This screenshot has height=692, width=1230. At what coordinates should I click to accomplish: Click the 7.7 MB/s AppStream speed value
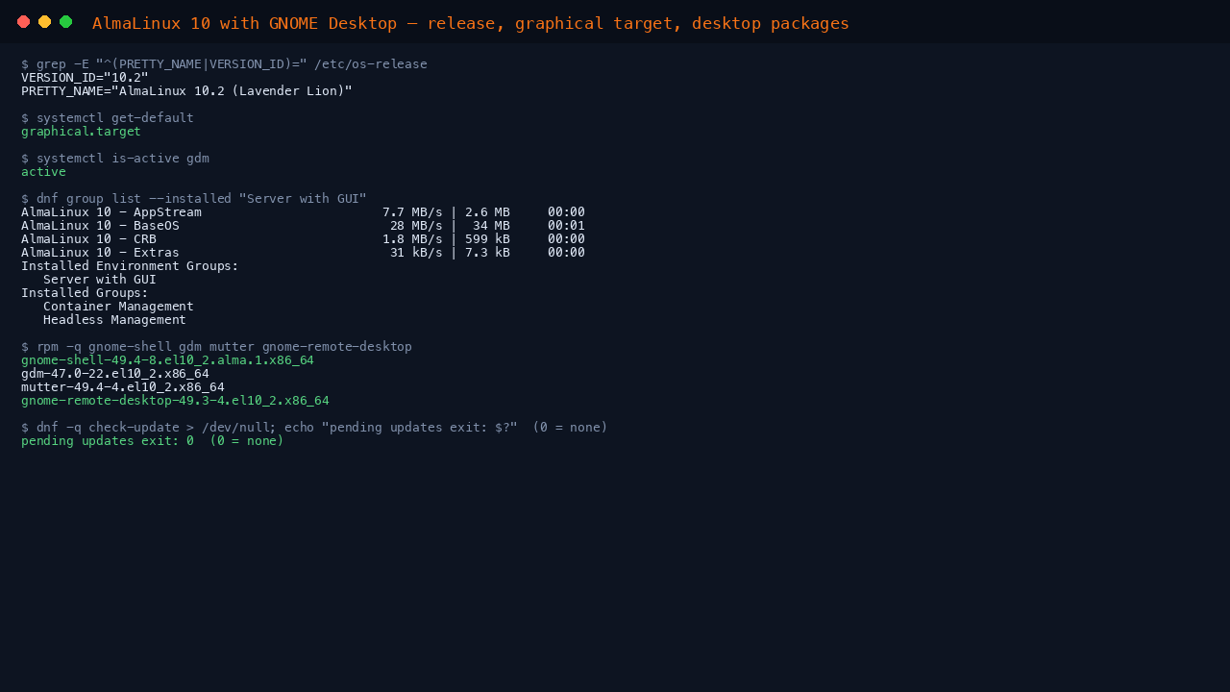[412, 212]
